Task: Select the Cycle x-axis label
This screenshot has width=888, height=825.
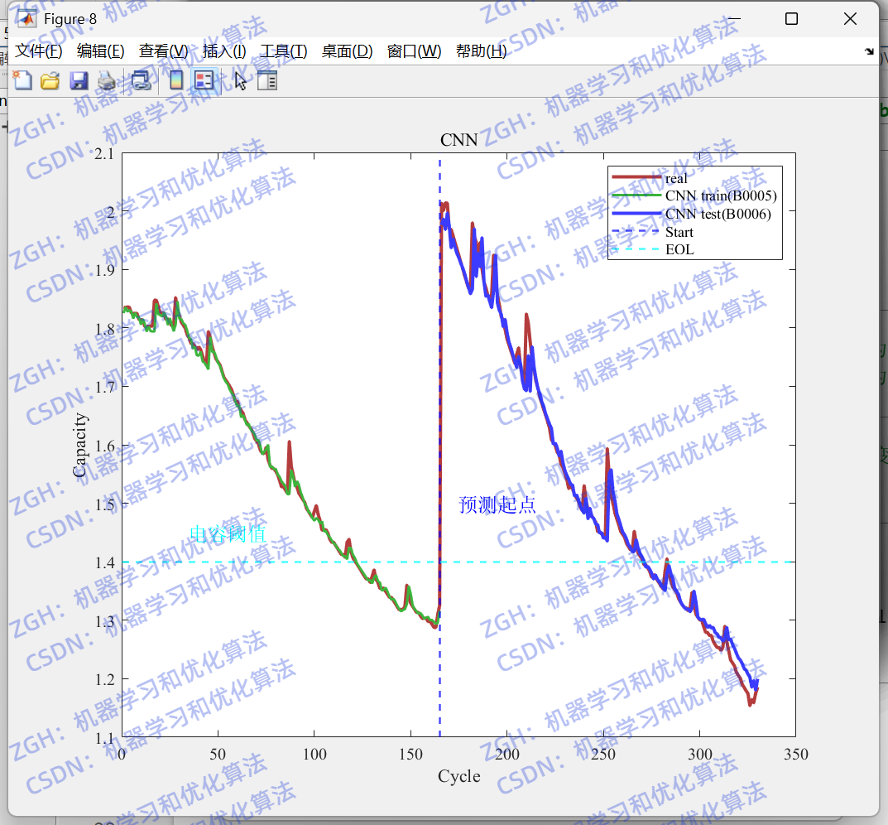Action: click(x=458, y=775)
